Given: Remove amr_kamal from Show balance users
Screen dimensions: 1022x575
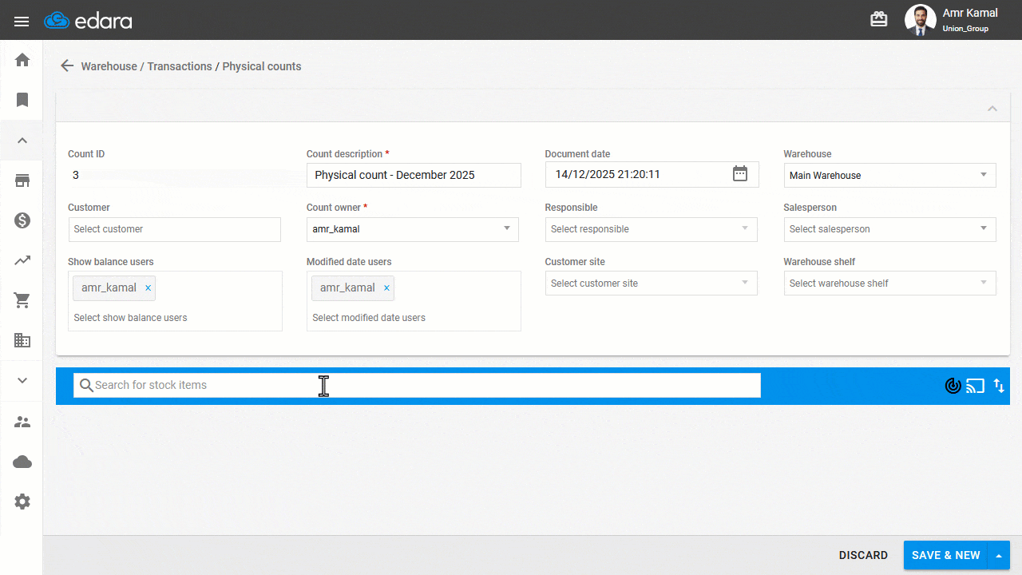Looking at the screenshot, I should point(148,288).
